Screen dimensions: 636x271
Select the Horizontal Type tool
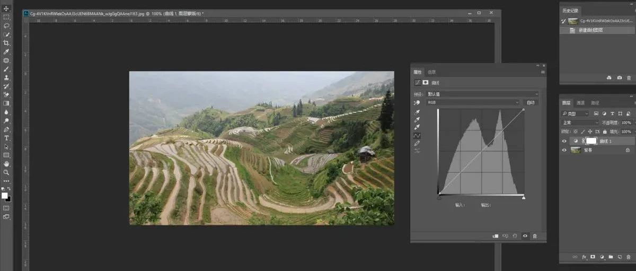pyautogui.click(x=6, y=138)
